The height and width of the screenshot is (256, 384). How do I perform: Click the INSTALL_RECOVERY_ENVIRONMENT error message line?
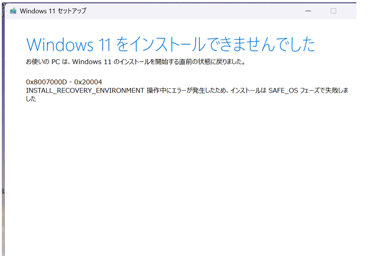click(187, 95)
